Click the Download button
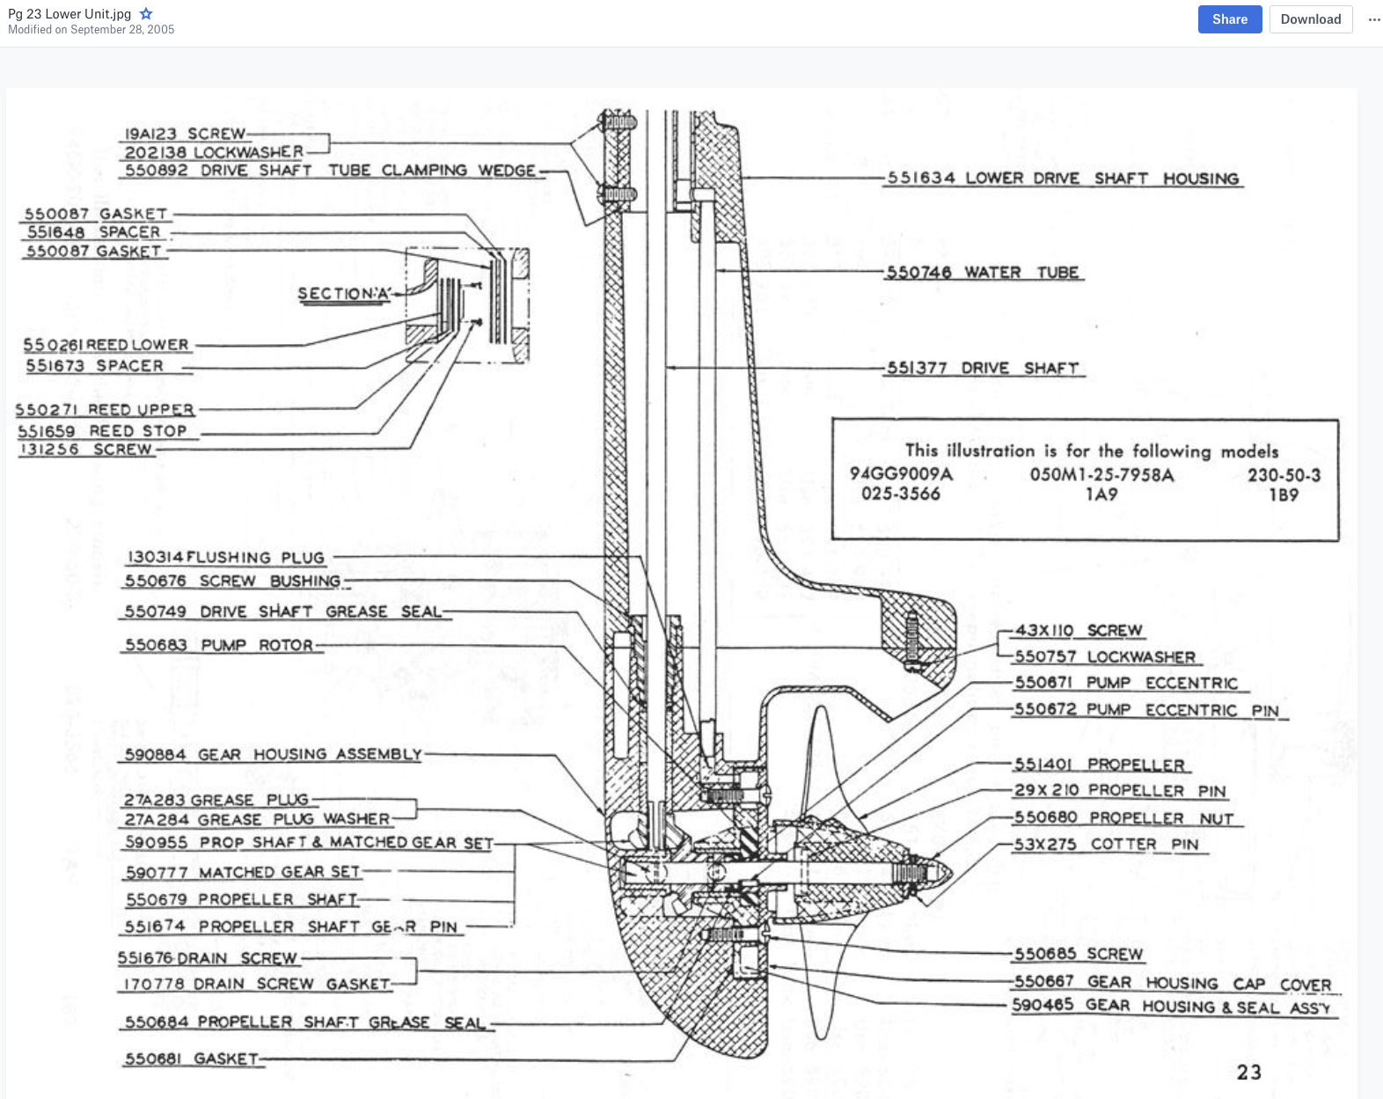Screen dimensions: 1383x1099 [x=1311, y=19]
